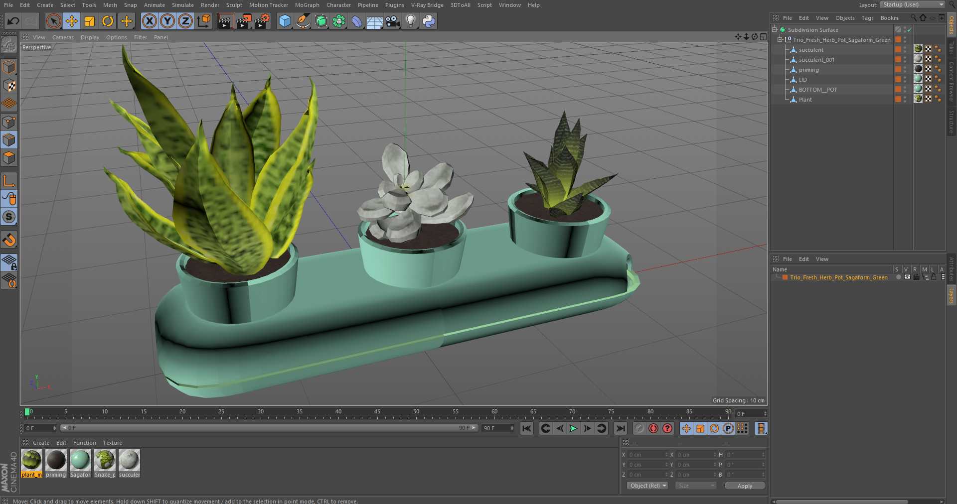Add a light object
The width and height of the screenshot is (957, 504).
coord(410,21)
